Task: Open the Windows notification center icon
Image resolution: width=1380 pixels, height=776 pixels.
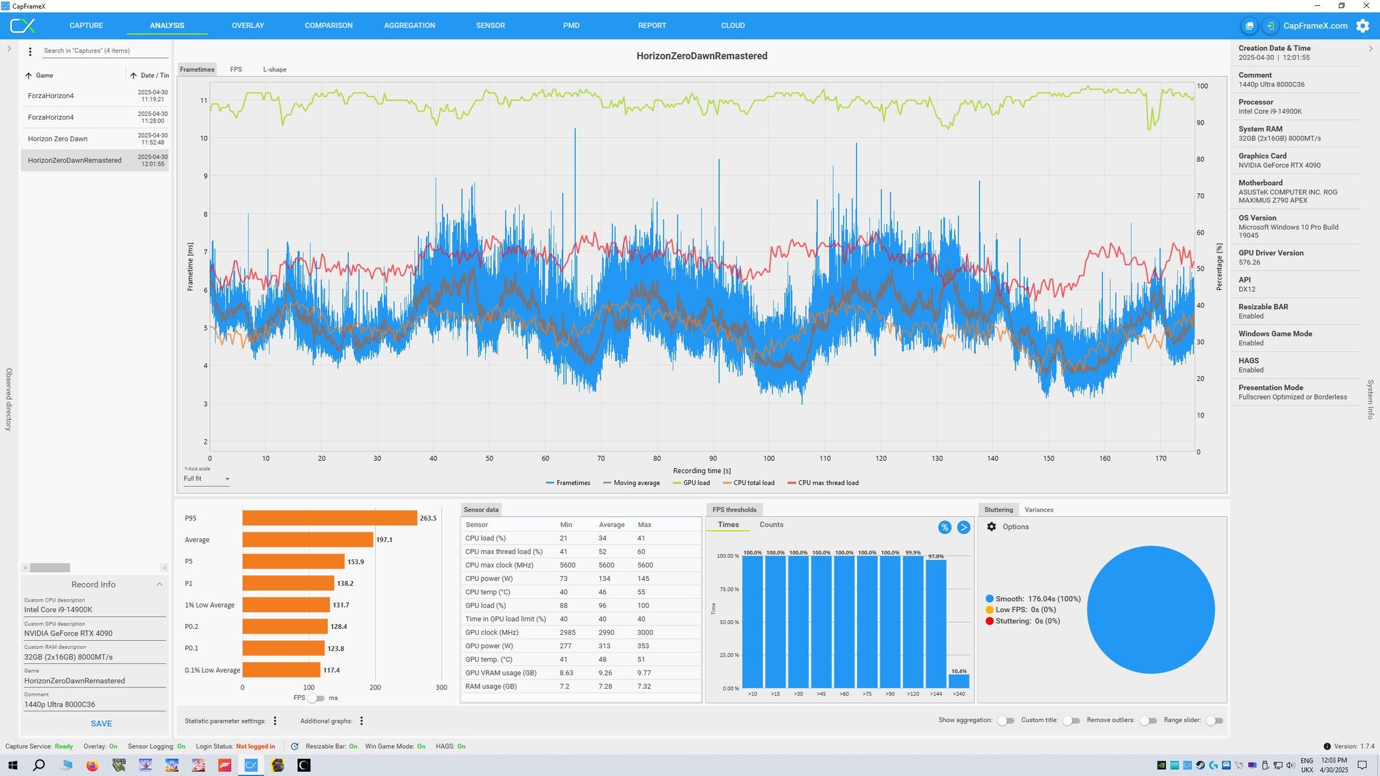Action: (1363, 765)
